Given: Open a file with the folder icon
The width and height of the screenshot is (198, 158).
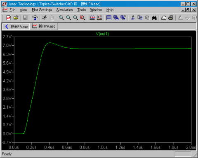Looking at the screenshot, I should [x=16, y=18].
